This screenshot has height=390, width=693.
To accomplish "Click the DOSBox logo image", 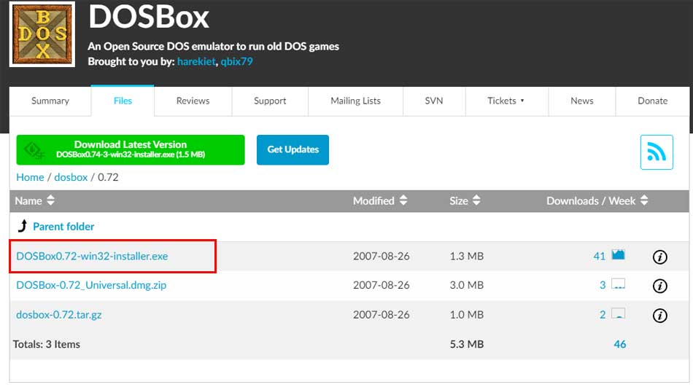I will coord(42,34).
